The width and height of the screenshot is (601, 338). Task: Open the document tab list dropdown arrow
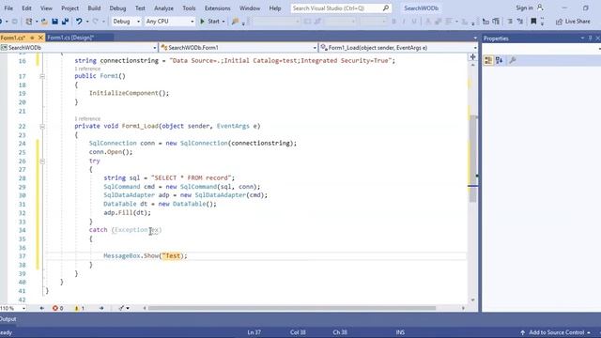(x=475, y=38)
